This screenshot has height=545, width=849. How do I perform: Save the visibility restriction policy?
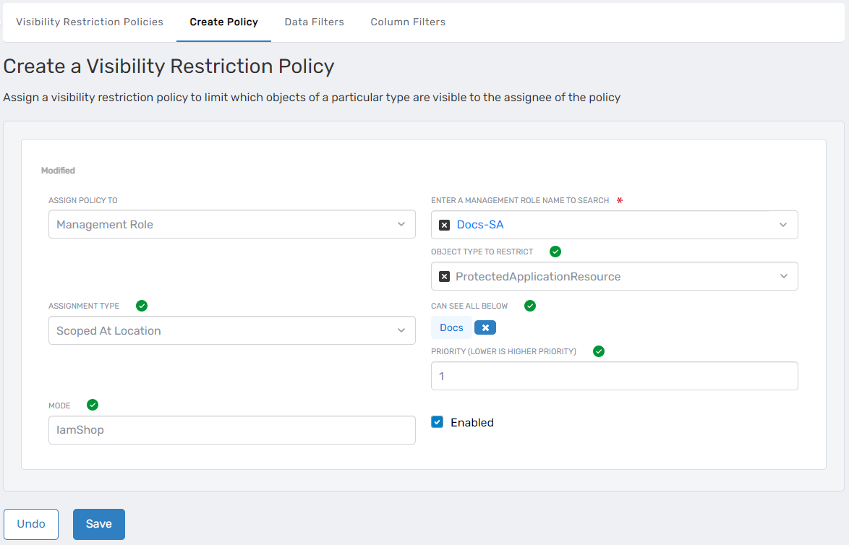(x=98, y=524)
